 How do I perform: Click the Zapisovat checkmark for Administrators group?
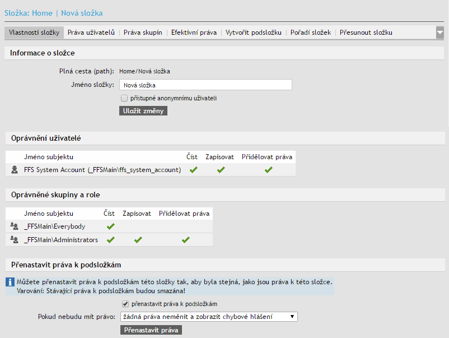(x=138, y=240)
